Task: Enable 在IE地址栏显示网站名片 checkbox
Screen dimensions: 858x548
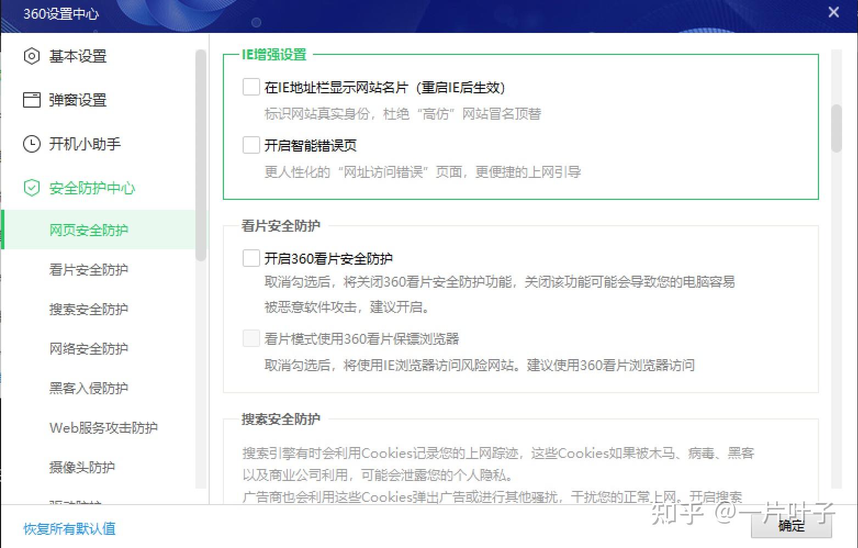Action: [251, 87]
